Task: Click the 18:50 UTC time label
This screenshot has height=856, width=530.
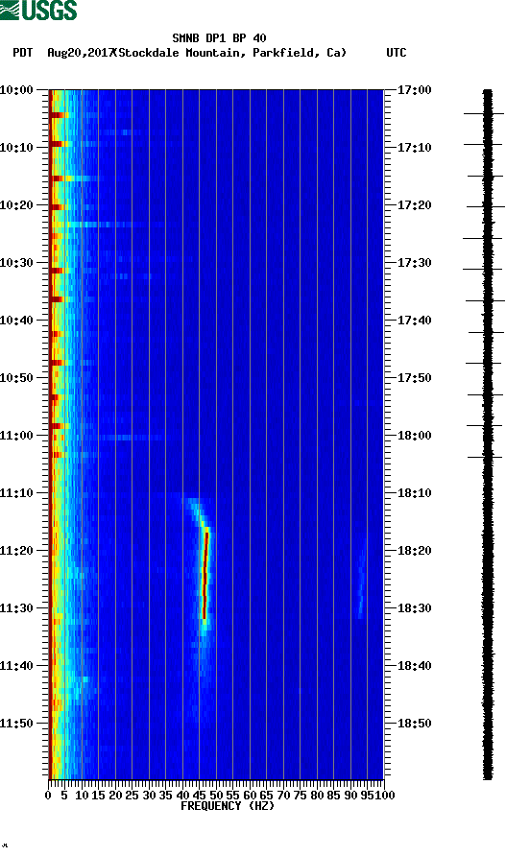Action: pos(414,724)
